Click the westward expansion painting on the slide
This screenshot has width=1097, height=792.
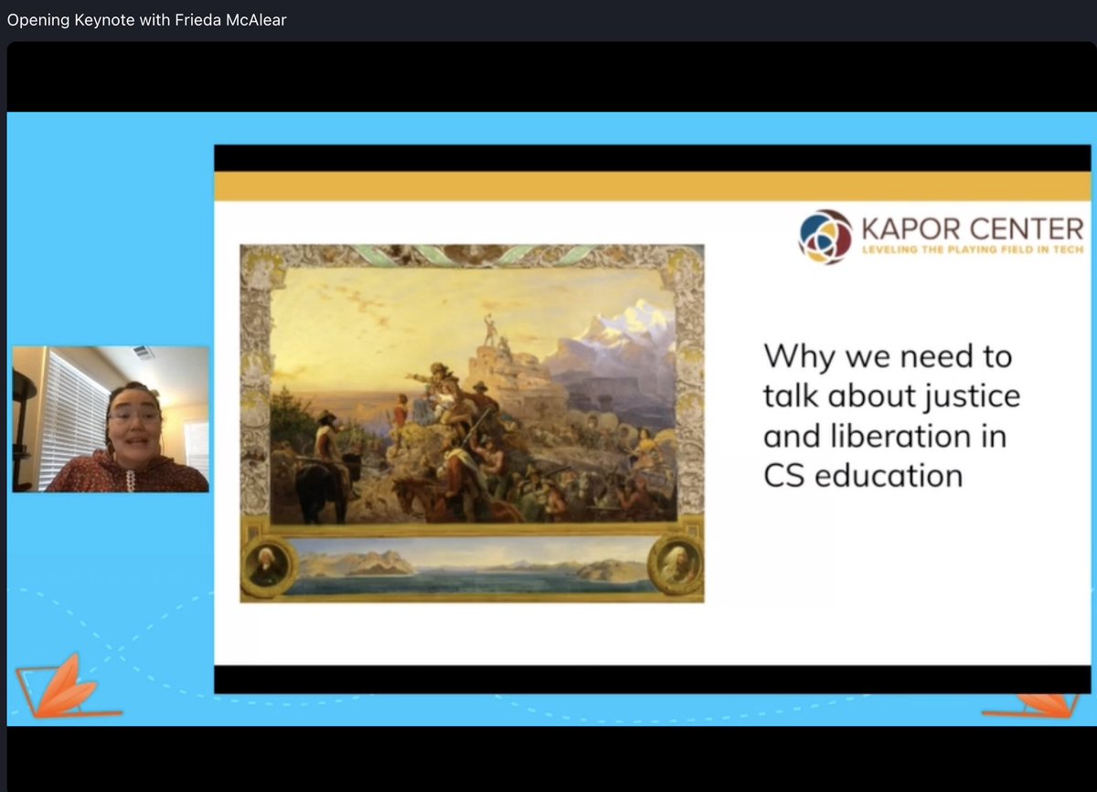472,423
